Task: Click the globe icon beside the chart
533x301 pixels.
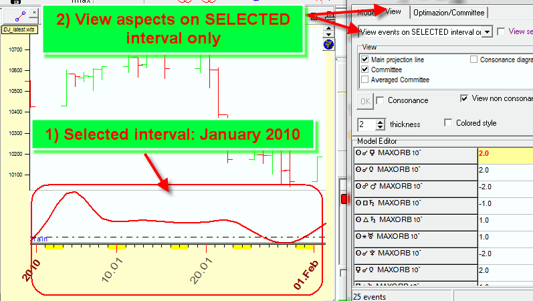Action: (328, 44)
